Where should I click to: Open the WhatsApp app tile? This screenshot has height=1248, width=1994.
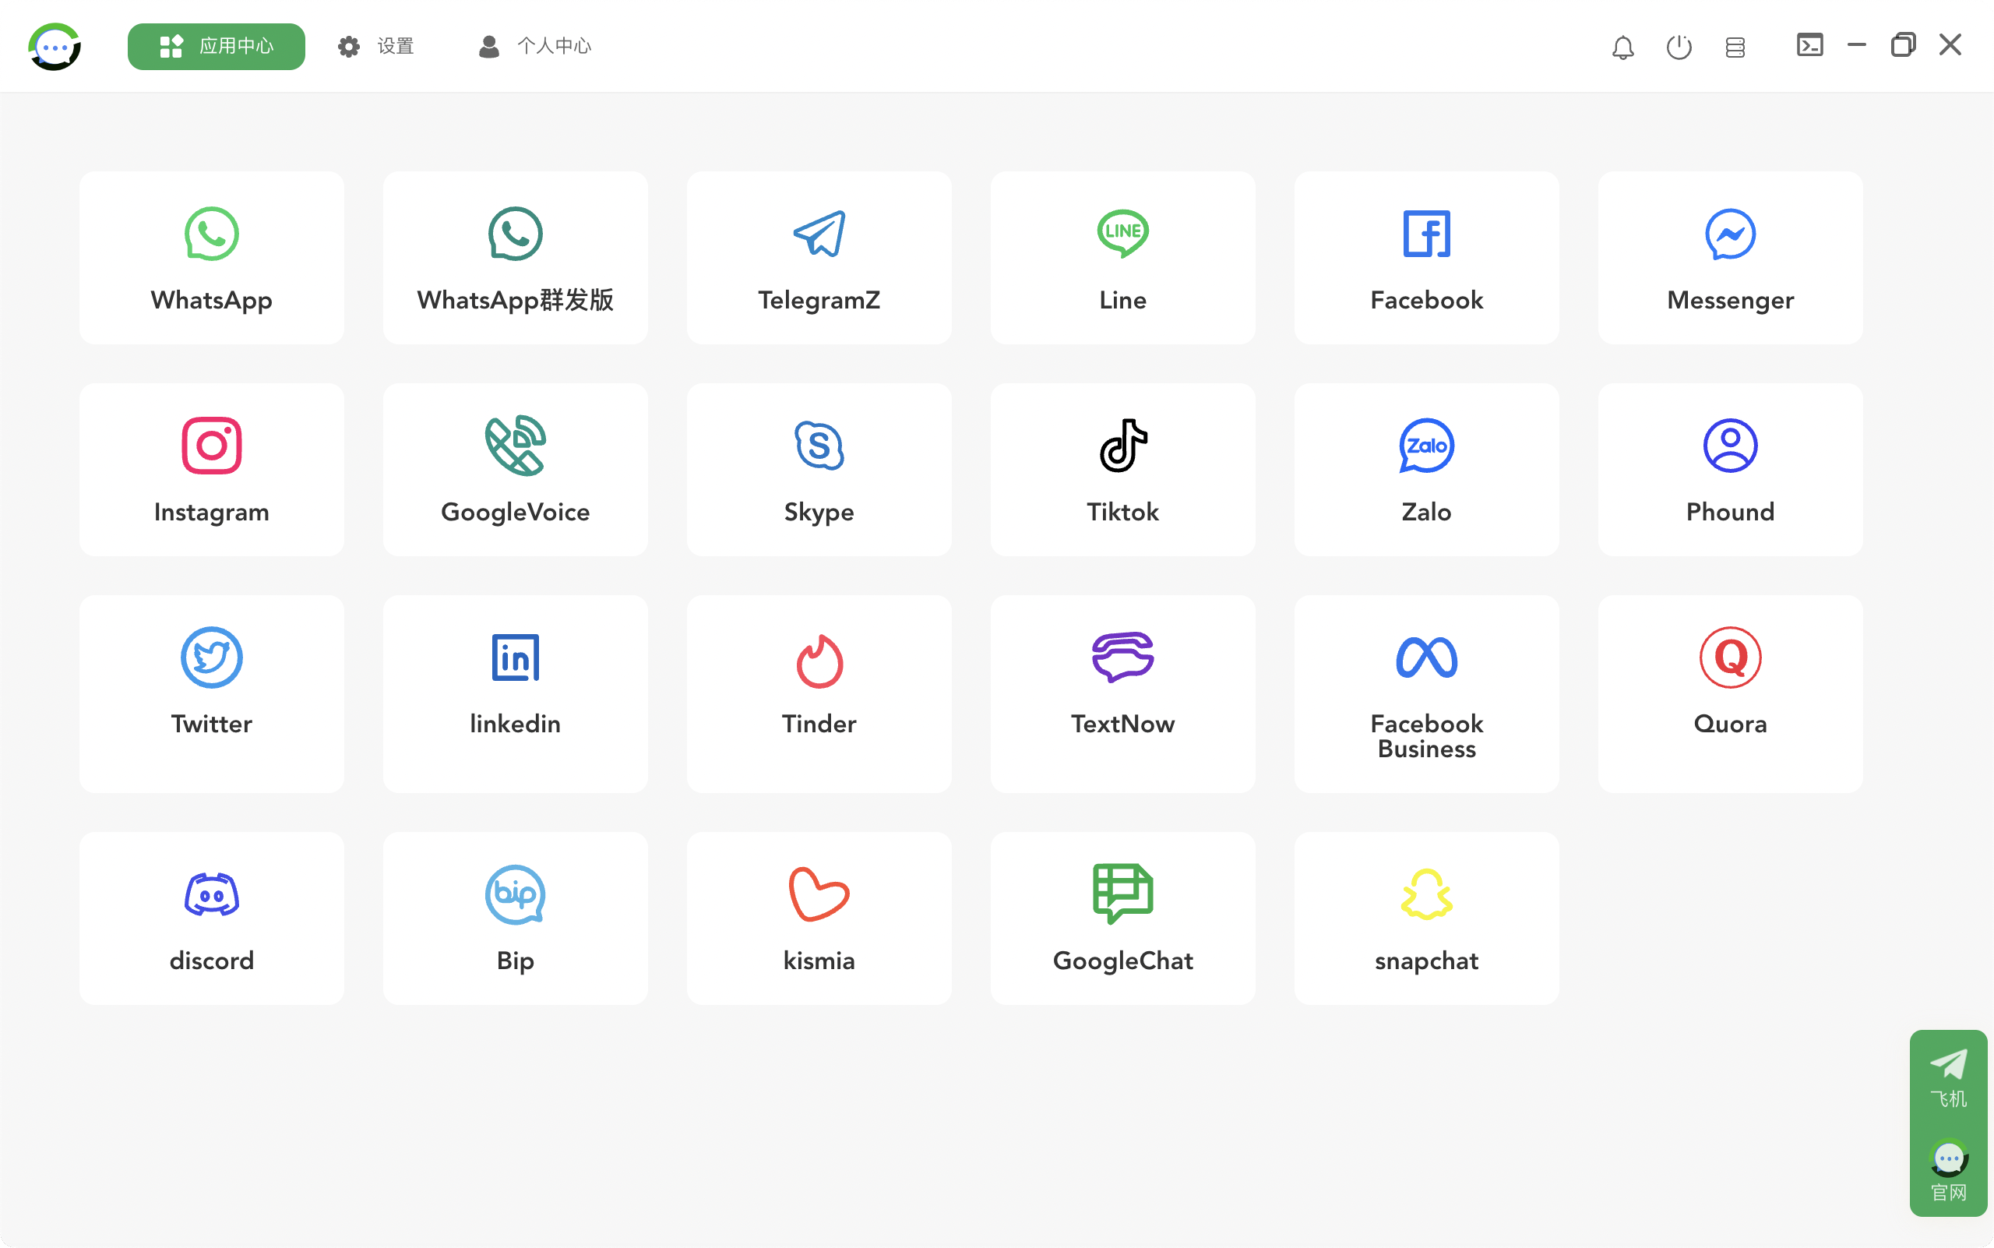[x=211, y=258]
